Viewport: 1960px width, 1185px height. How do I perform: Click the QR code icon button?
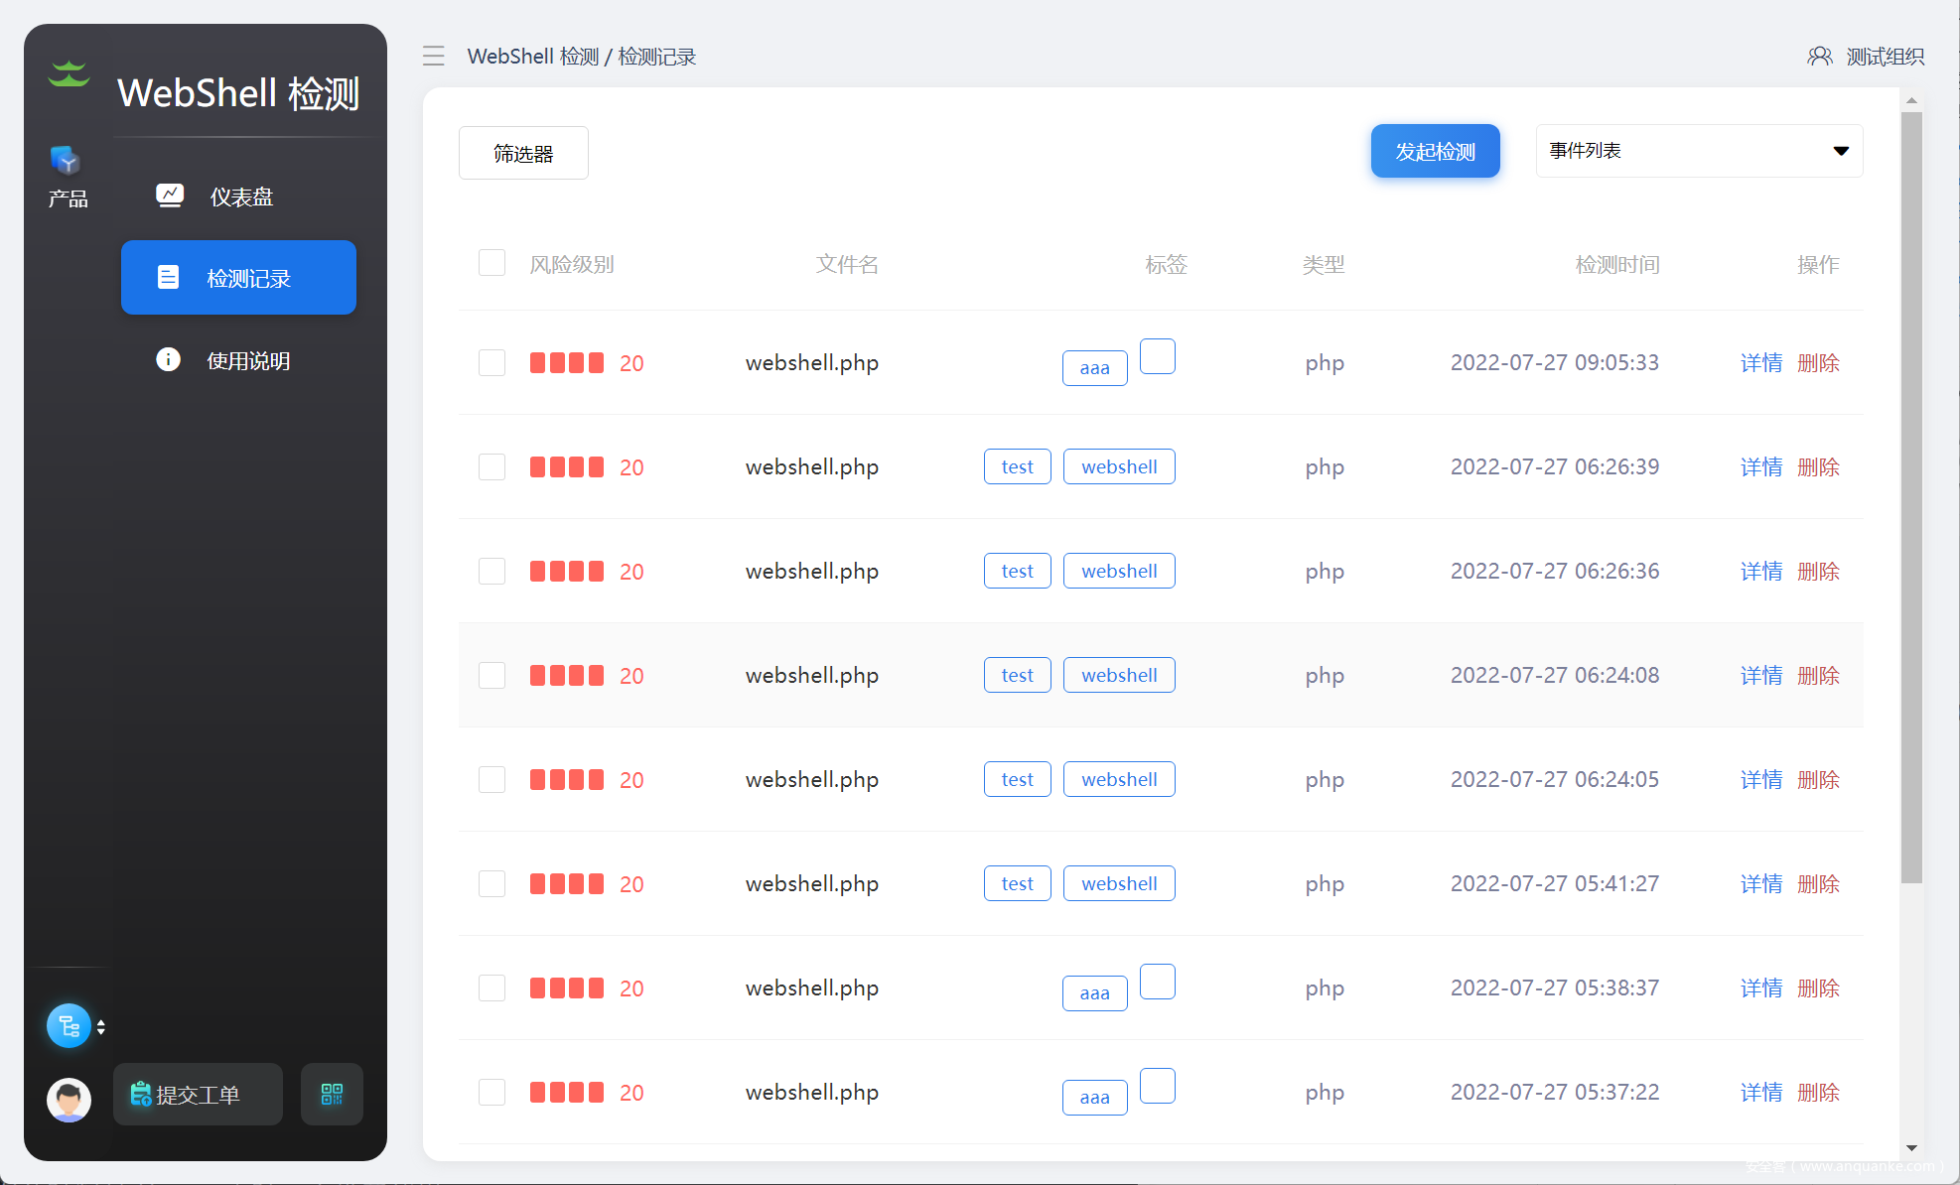tap(332, 1095)
